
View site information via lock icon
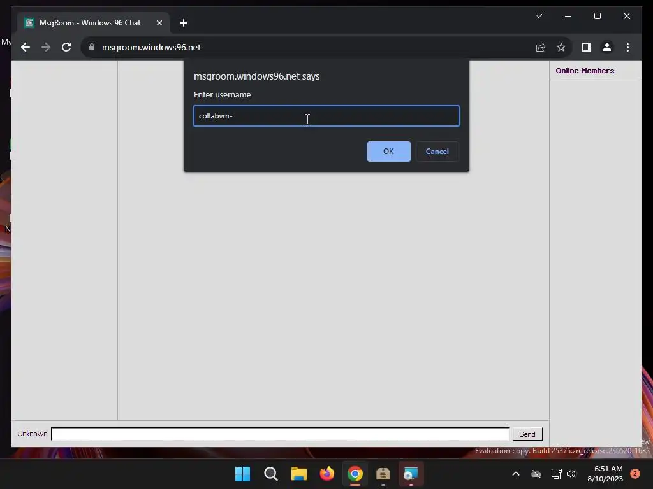pos(92,47)
